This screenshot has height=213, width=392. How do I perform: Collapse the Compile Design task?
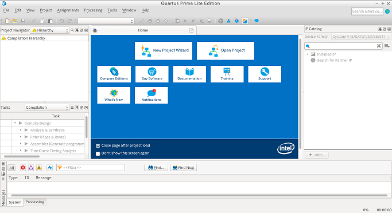[15, 123]
